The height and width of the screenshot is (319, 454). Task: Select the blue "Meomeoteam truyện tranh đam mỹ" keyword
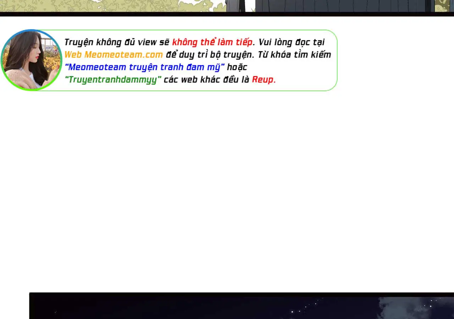145,67
